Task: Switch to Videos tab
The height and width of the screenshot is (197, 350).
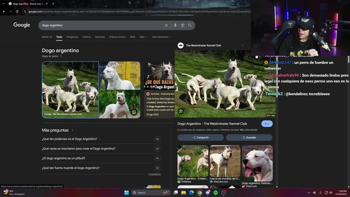Action: coord(86,37)
